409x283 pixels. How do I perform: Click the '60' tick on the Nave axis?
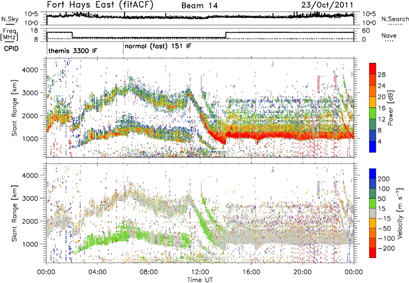coord(366,31)
